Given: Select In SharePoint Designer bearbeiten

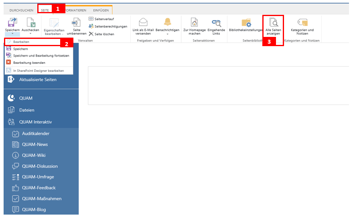Looking at the screenshot, I should tap(39, 71).
